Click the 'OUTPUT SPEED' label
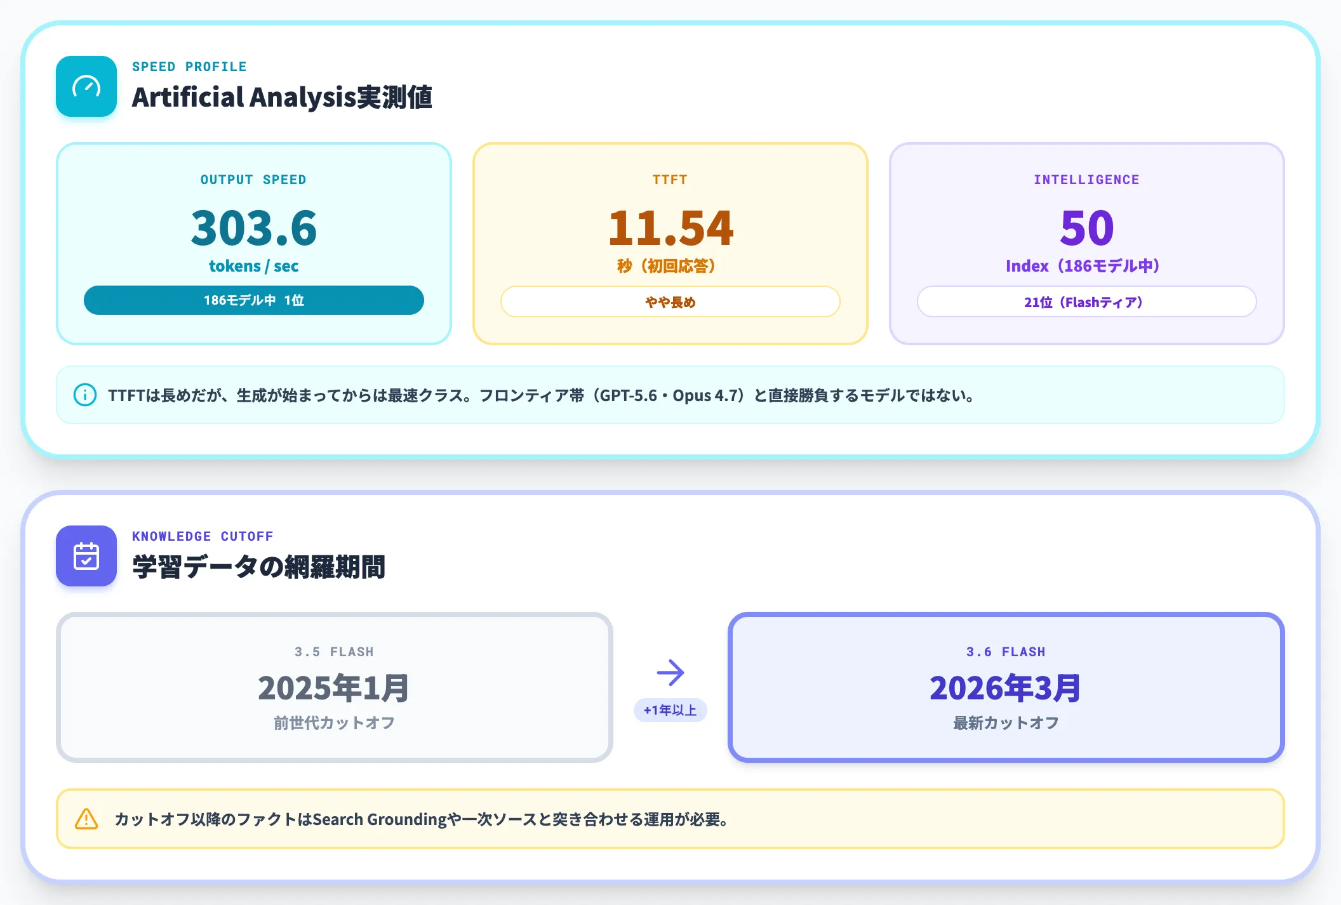The width and height of the screenshot is (1341, 905). 254,180
